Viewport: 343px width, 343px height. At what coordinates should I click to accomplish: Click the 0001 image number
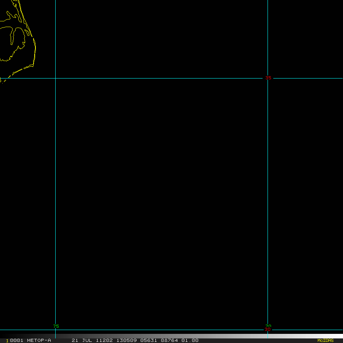coord(16,340)
